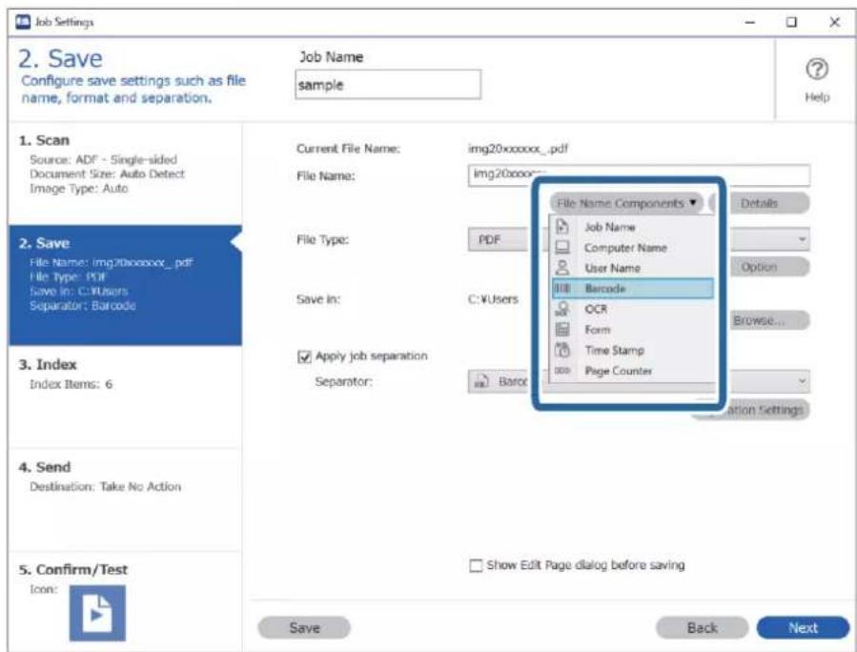Click the User Name person icon

562,268
